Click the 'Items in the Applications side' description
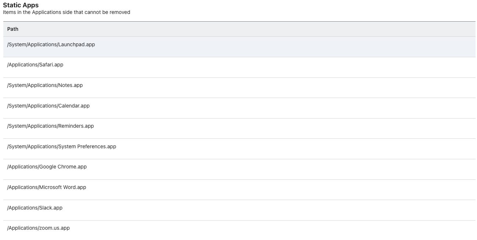477x240 pixels. 66,12
